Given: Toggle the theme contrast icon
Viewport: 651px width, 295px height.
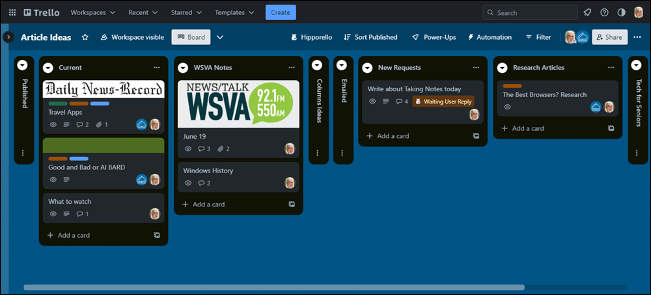Looking at the screenshot, I should [622, 12].
